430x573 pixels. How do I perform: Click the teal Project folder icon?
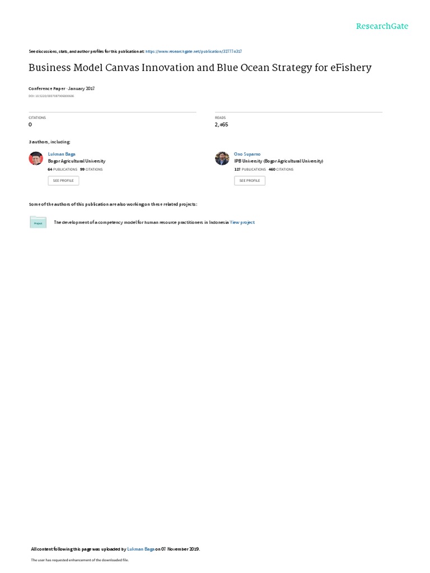tap(38, 222)
